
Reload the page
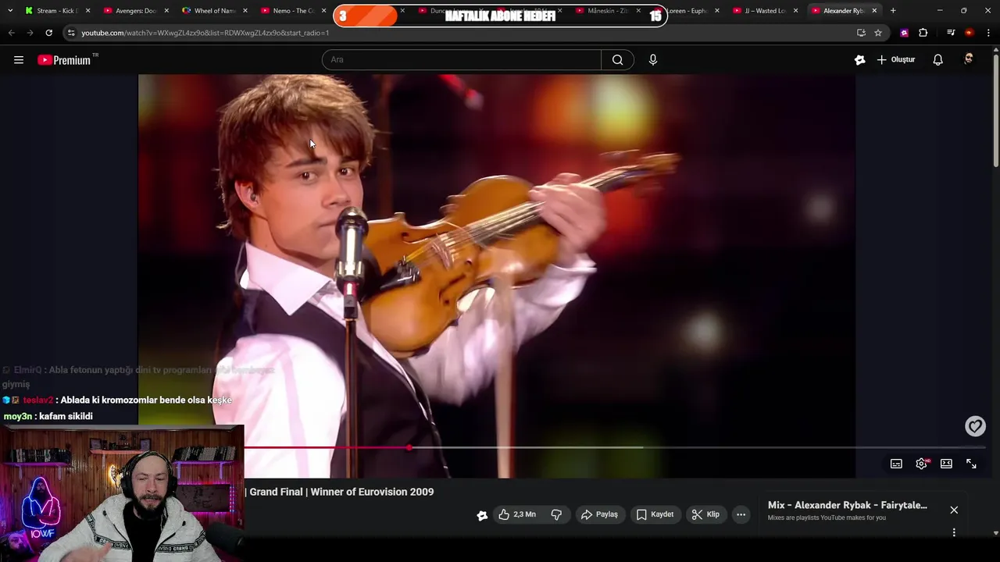click(x=48, y=33)
